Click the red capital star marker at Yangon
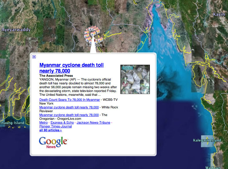Image resolution: width=228 pixels, height=169 pixels. tap(95, 41)
